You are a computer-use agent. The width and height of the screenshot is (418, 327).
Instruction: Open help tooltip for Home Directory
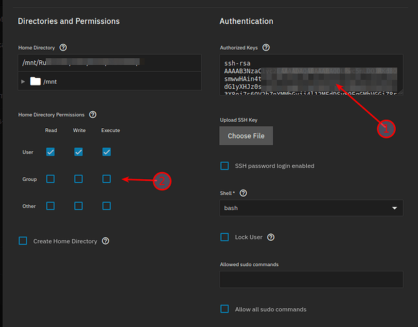[63, 48]
